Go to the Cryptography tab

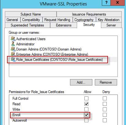pyautogui.click(x=84, y=20)
